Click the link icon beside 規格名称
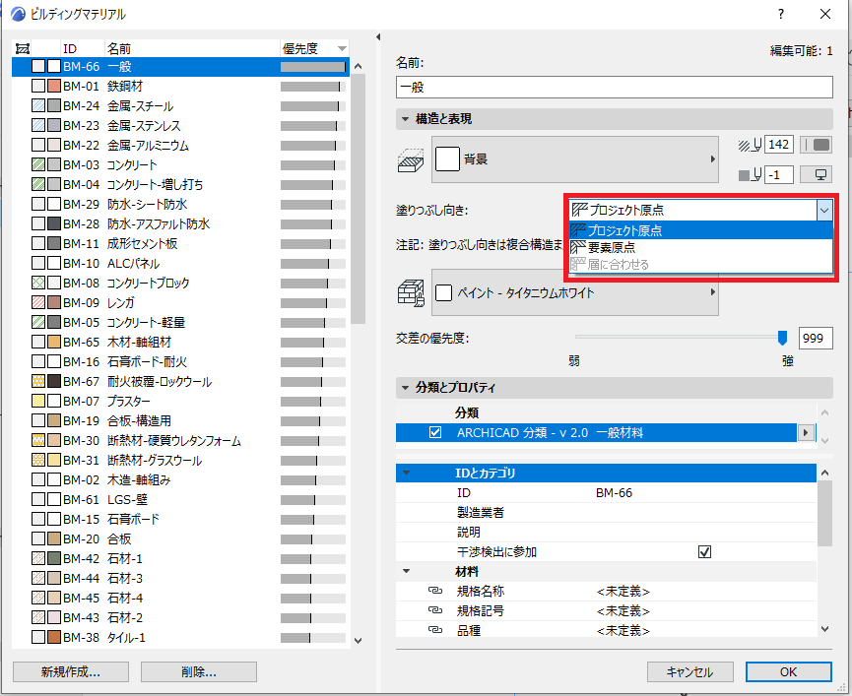Screen dimensions: 852x696 coord(434,591)
